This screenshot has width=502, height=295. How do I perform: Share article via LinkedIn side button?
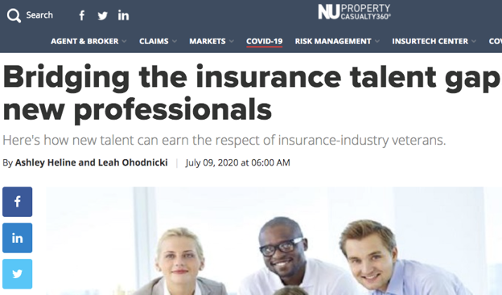point(17,238)
